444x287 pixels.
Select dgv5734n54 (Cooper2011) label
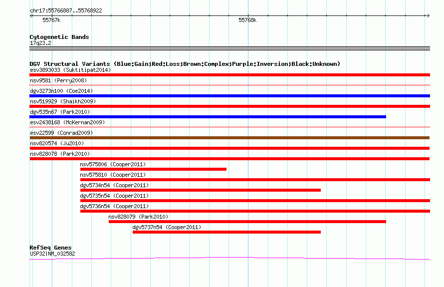pyautogui.click(x=114, y=185)
